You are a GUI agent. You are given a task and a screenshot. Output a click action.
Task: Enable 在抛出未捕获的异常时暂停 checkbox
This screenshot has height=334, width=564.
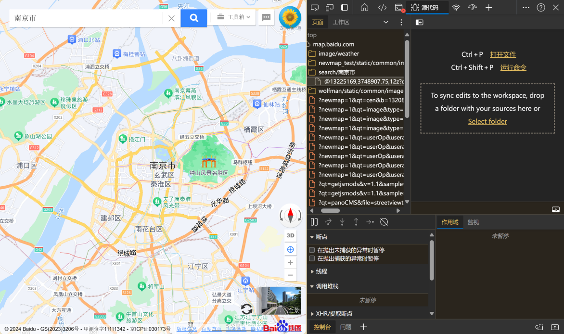point(312,250)
